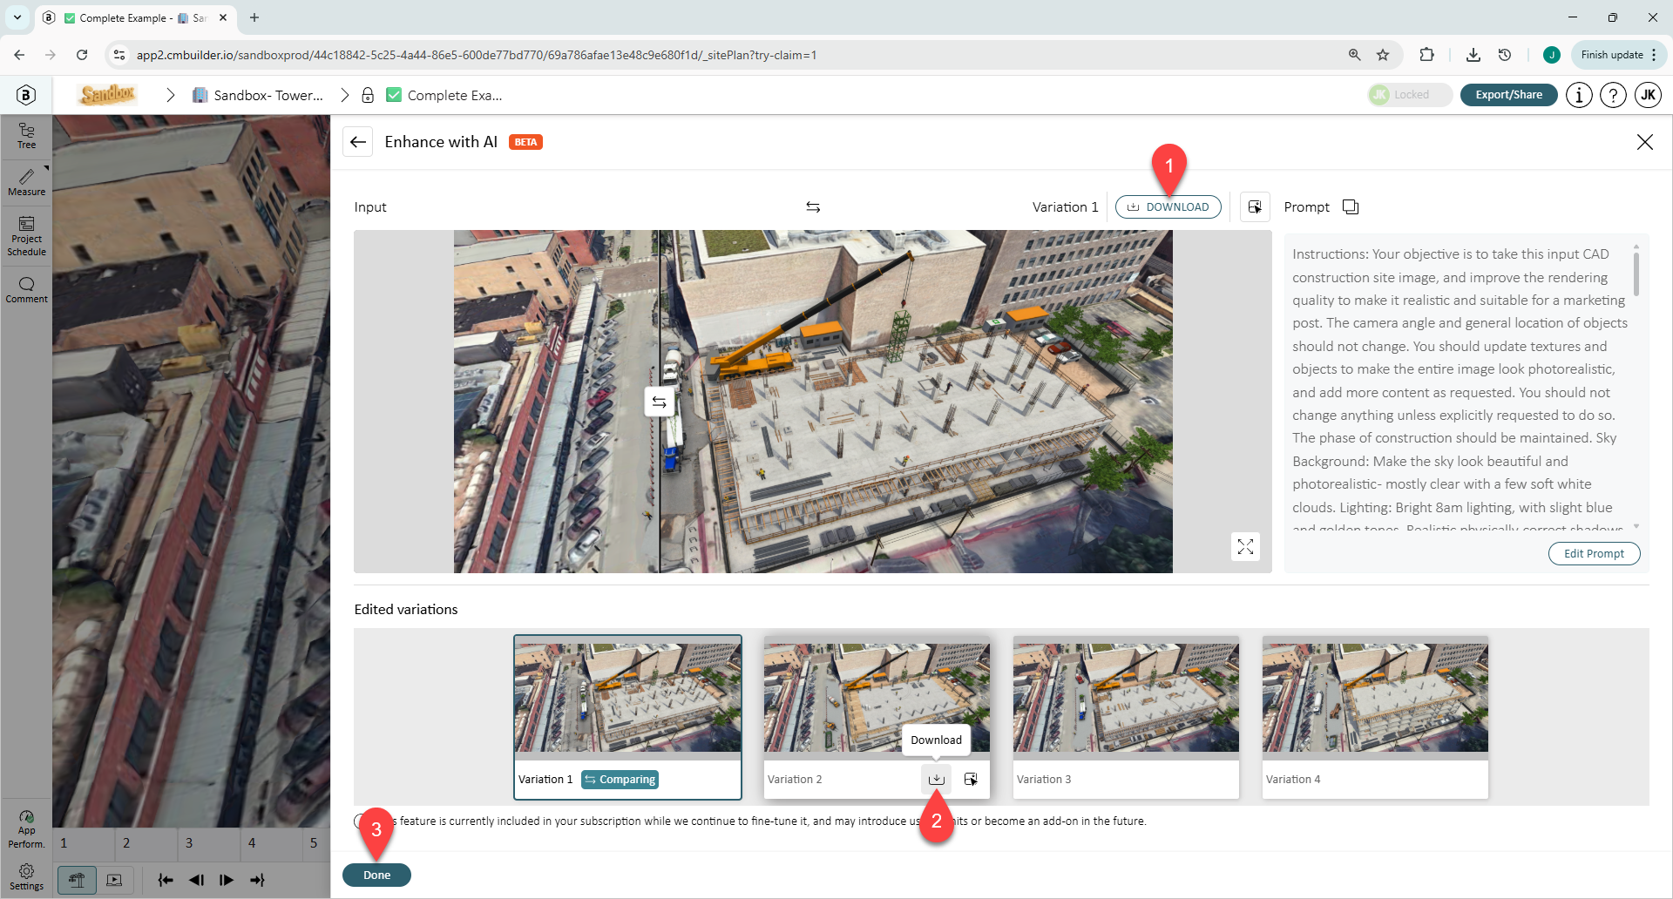1673x899 pixels.
Task: Click the image icon on Variation 2 card
Action: pyautogui.click(x=971, y=779)
